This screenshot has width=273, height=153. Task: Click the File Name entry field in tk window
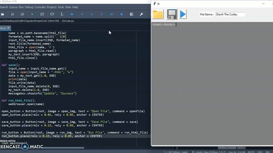[x=230, y=14]
